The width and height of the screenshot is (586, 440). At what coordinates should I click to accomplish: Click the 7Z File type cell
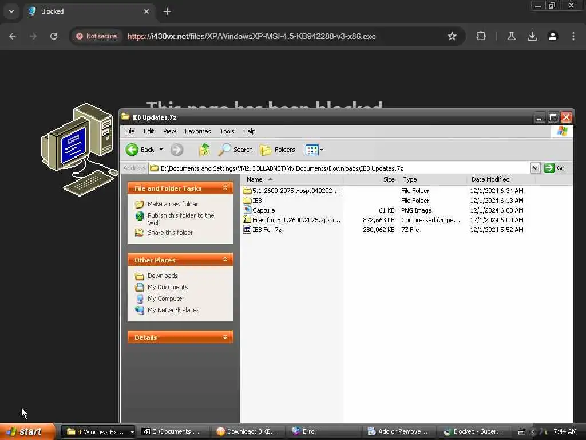click(x=410, y=230)
